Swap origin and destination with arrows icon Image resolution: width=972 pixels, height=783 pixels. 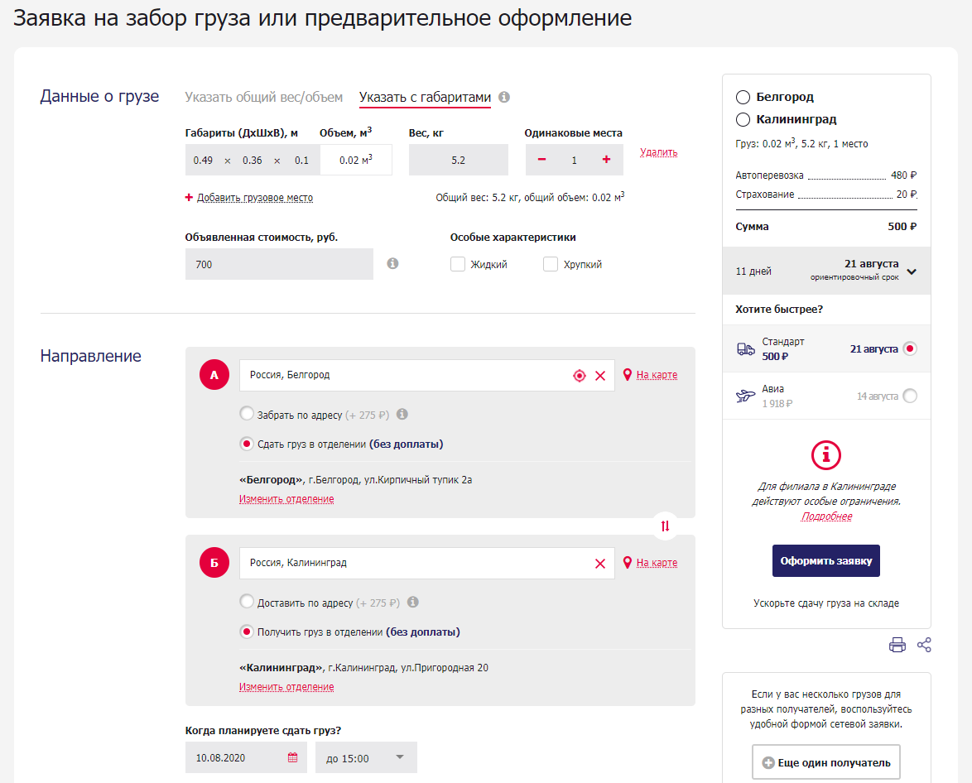coord(665,526)
